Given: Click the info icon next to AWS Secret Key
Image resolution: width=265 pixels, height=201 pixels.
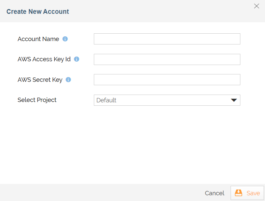Looking at the screenshot, I should click(x=68, y=80).
